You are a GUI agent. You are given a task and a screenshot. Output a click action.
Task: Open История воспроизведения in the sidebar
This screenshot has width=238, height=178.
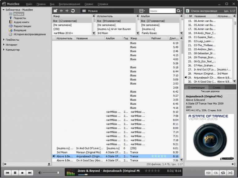[30, 34]
